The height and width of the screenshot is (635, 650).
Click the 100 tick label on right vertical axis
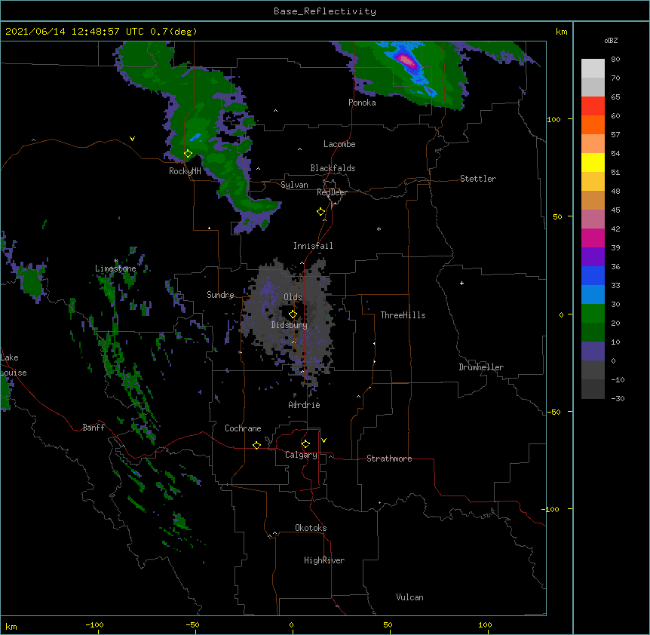[x=553, y=119]
